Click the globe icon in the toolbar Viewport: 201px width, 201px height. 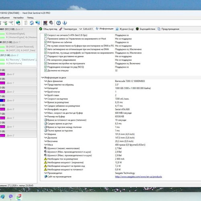[18, 23]
